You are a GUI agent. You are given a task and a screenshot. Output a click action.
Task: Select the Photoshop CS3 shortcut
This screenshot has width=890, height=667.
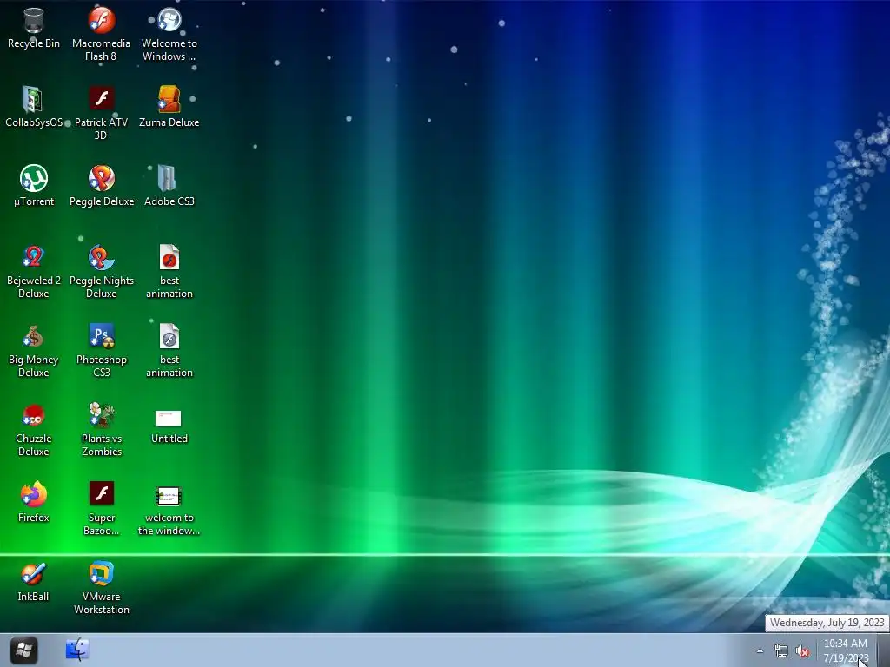pos(102,350)
